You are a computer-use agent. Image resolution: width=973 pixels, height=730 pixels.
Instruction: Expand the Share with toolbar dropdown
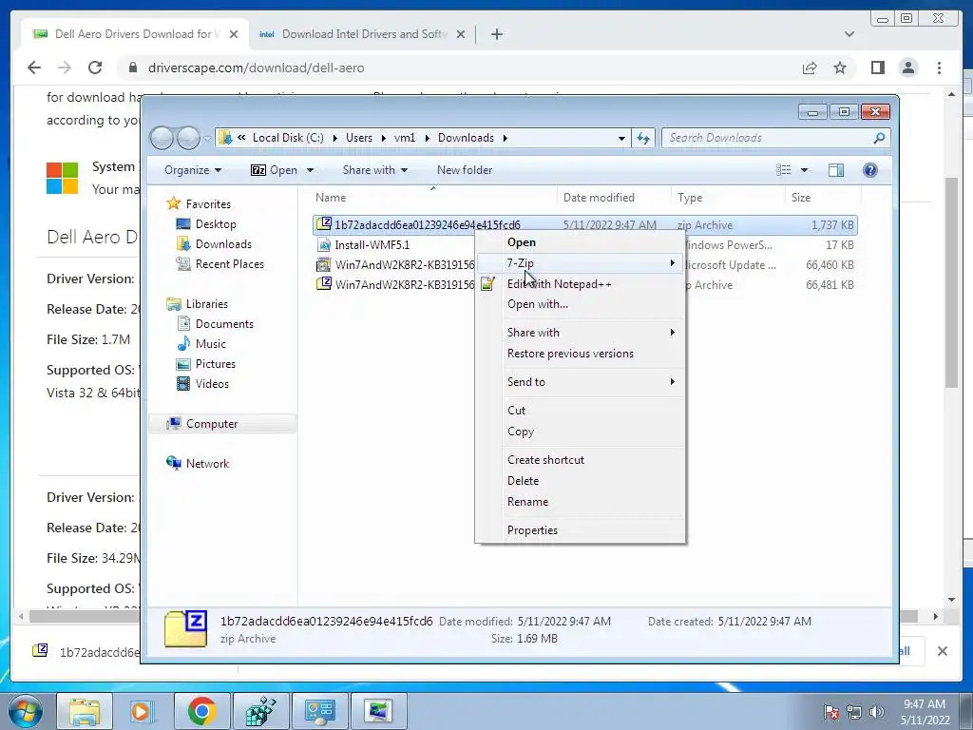point(374,170)
